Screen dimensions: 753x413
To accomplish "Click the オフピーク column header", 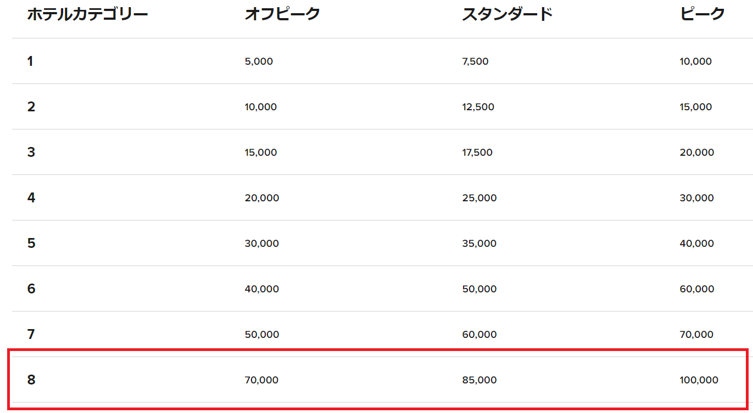I will (x=282, y=15).
